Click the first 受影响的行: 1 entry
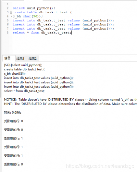 (x=13, y=138)
